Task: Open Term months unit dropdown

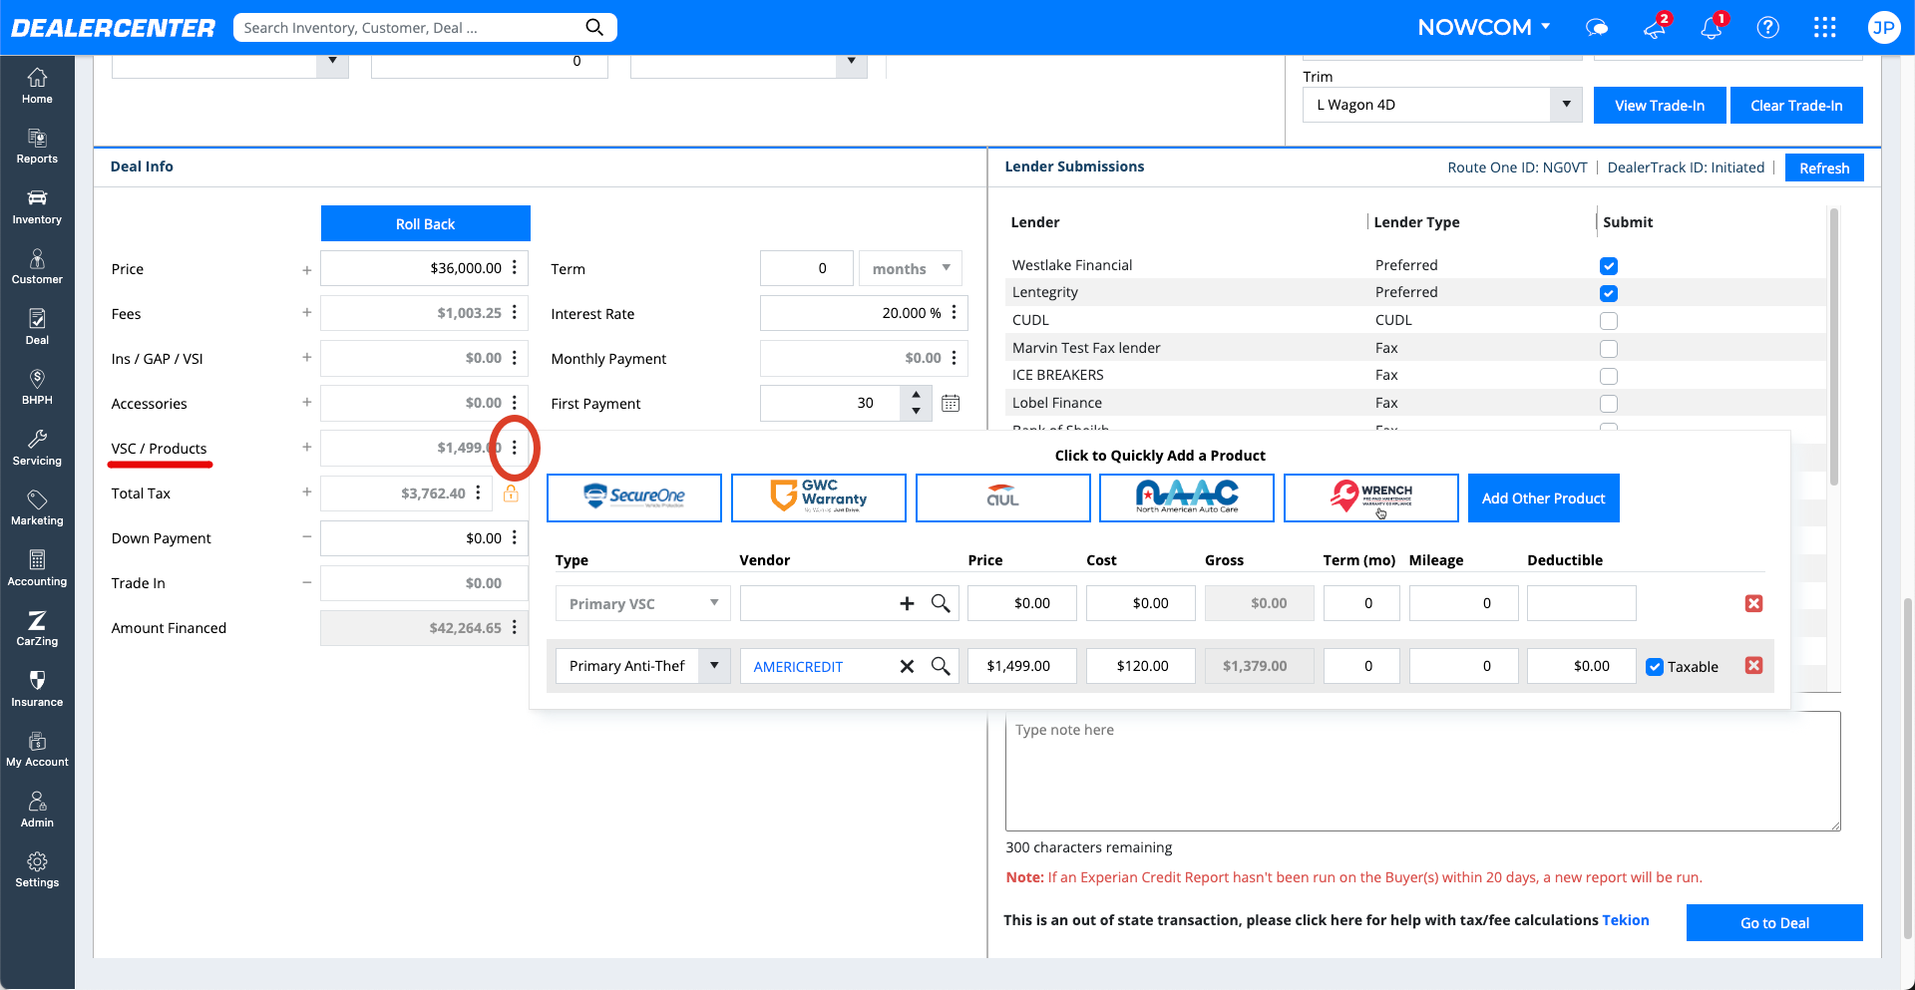Action: pyautogui.click(x=911, y=268)
